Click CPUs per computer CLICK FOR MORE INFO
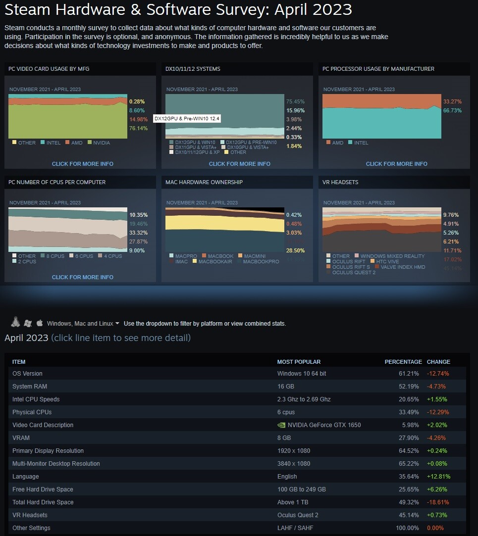 (82, 277)
